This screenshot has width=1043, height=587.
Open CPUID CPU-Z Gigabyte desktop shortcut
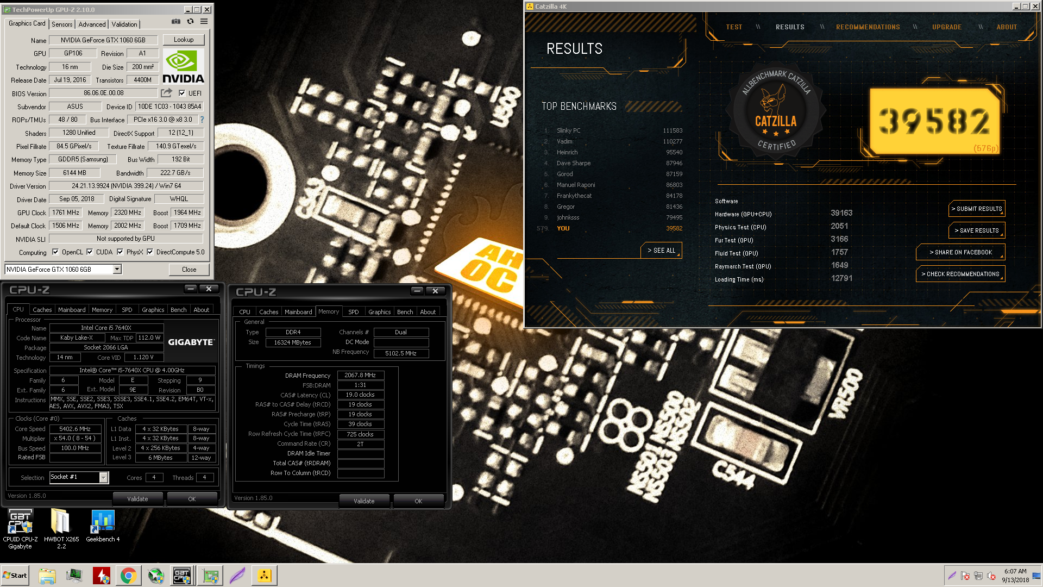(x=20, y=529)
